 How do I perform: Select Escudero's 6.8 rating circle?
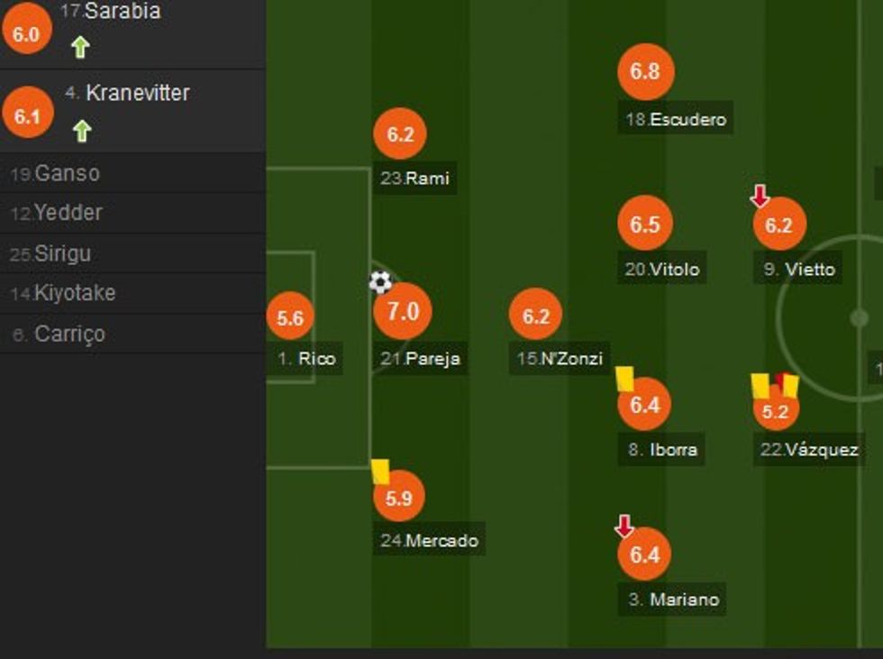pyautogui.click(x=646, y=72)
